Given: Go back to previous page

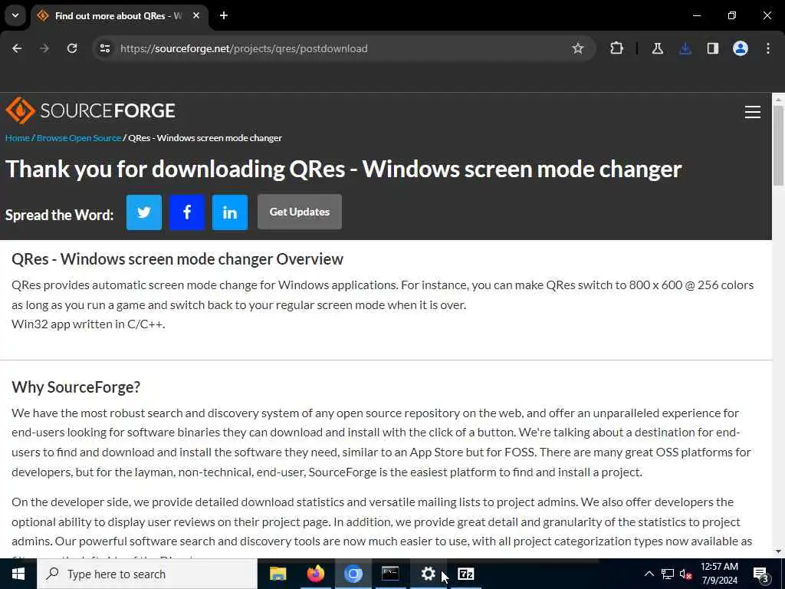Looking at the screenshot, I should (x=17, y=48).
